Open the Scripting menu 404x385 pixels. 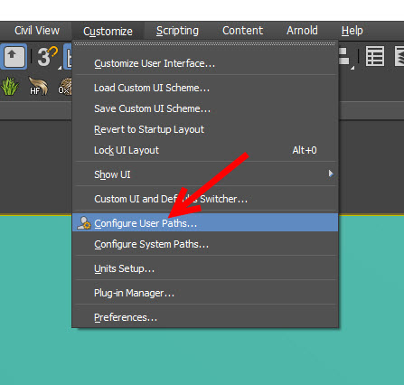tap(177, 31)
